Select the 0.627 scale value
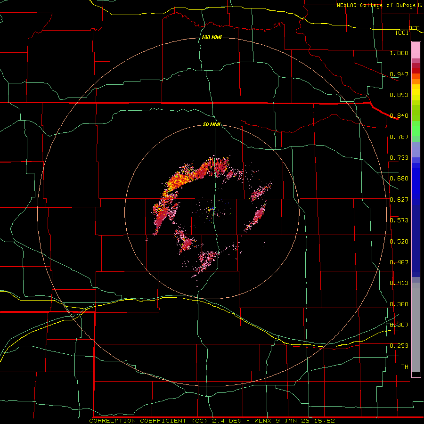This screenshot has height=424, width=424. coord(399,200)
